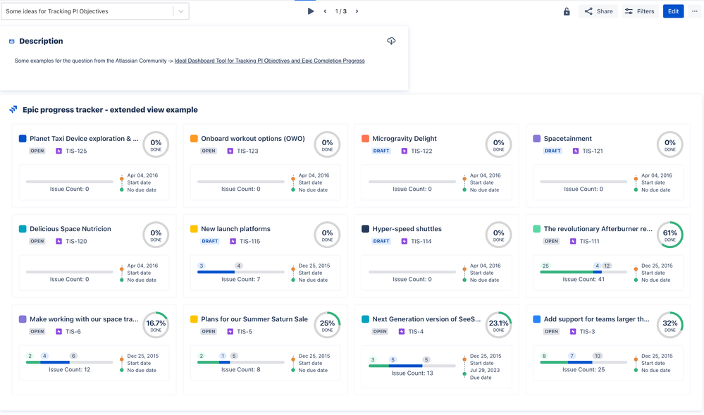Viewport: 704px width, 415px height.
Task: Expand the dashboard selector dropdown arrow
Action: tap(181, 11)
